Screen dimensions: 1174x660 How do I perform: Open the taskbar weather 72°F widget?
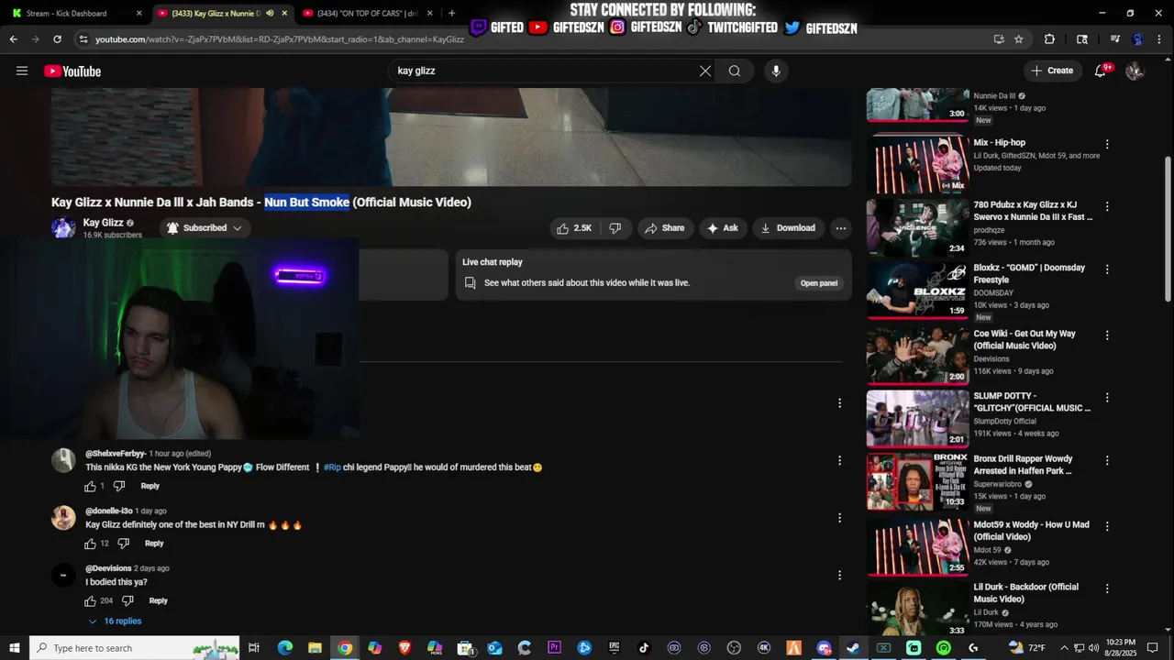[x=1026, y=648]
